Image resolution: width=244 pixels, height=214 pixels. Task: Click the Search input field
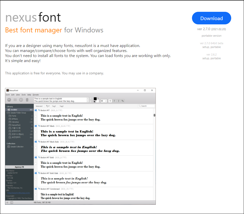tap(147, 106)
